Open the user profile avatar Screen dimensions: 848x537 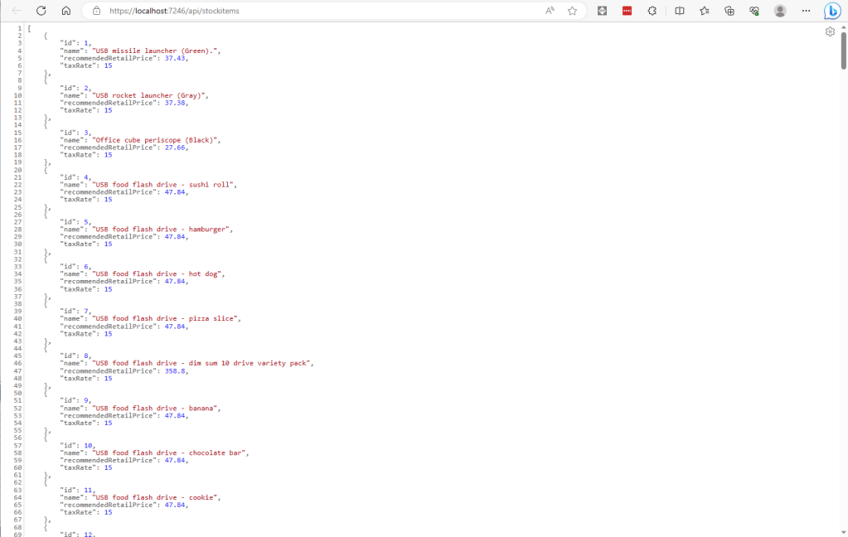coord(780,11)
